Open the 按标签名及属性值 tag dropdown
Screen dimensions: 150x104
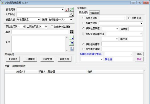[141, 34]
